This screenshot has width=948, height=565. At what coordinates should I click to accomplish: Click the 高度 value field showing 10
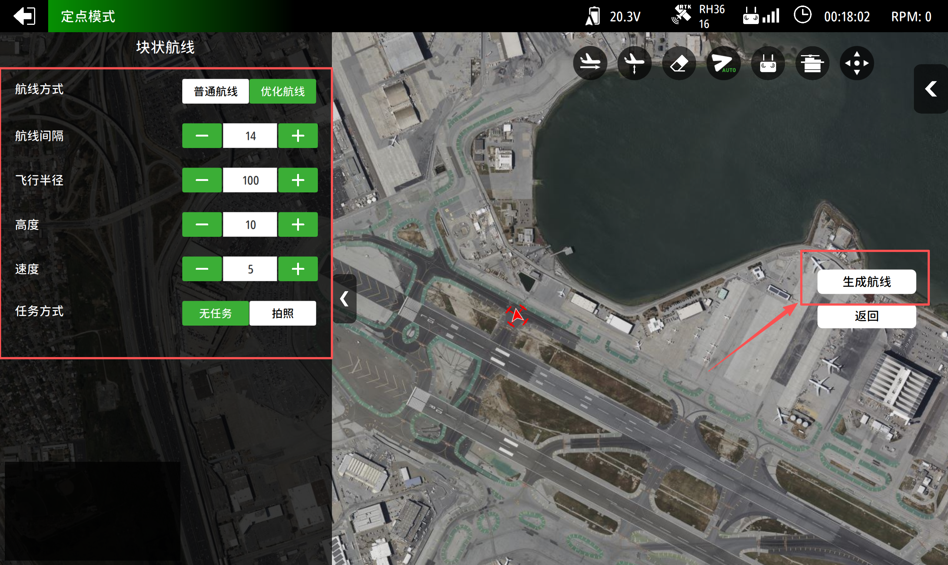(250, 225)
